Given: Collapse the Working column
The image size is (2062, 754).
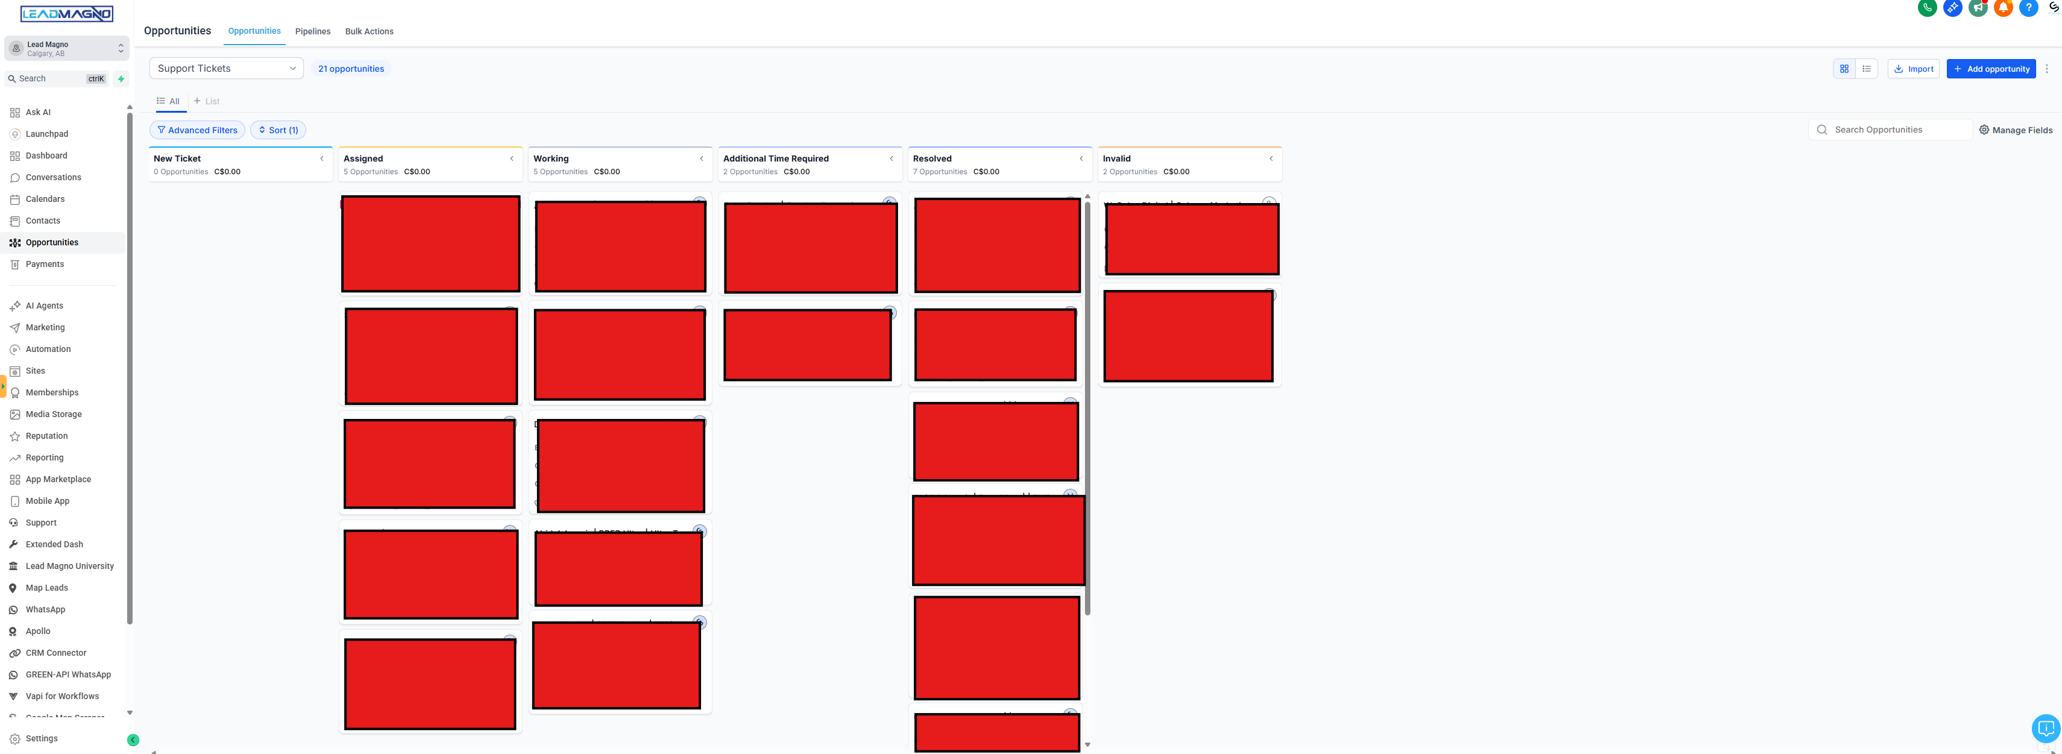Looking at the screenshot, I should click(x=702, y=159).
